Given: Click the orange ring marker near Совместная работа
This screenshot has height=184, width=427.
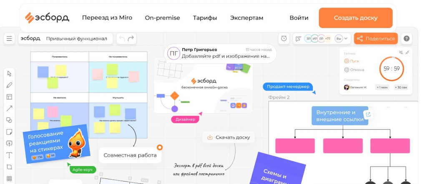Looking at the screenshot, I should point(160,148).
